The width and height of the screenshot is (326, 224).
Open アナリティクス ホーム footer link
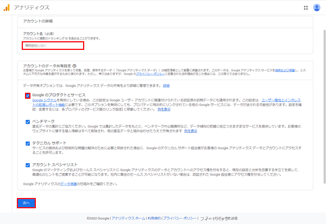[x=128, y=218]
